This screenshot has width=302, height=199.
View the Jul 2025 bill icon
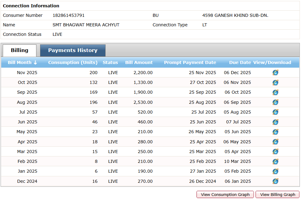275,112
